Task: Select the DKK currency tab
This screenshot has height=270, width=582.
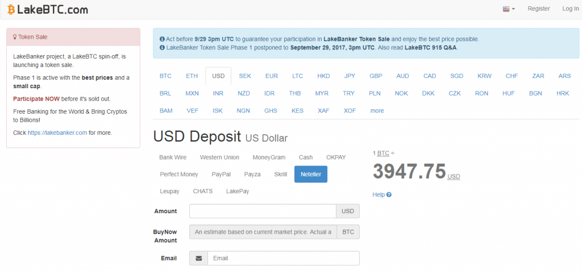Action: tap(429, 93)
